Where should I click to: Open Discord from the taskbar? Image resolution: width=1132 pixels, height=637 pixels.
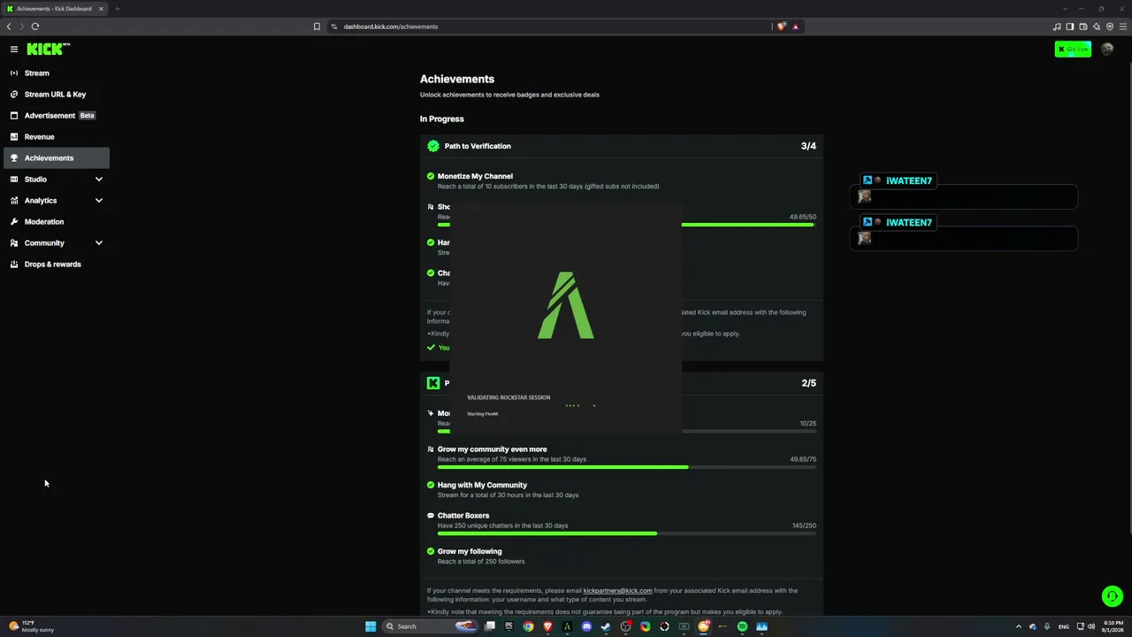586,626
